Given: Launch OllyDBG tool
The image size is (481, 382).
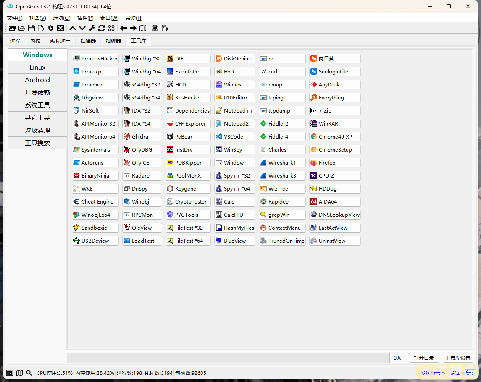Looking at the screenshot, I should coord(142,149).
